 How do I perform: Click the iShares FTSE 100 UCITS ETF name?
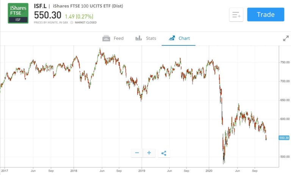pos(88,6)
